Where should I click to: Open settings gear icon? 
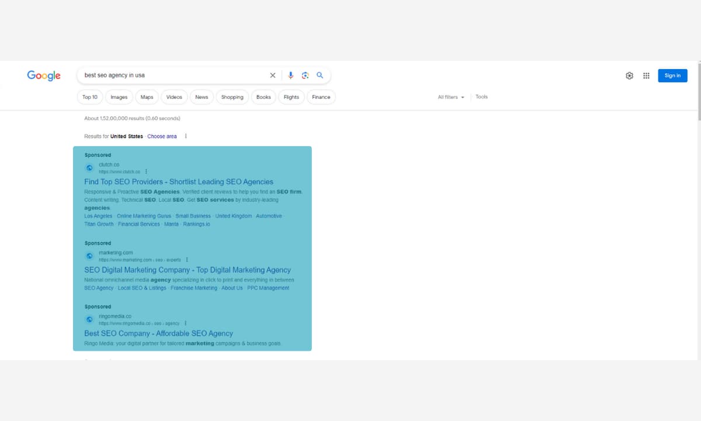coord(629,75)
